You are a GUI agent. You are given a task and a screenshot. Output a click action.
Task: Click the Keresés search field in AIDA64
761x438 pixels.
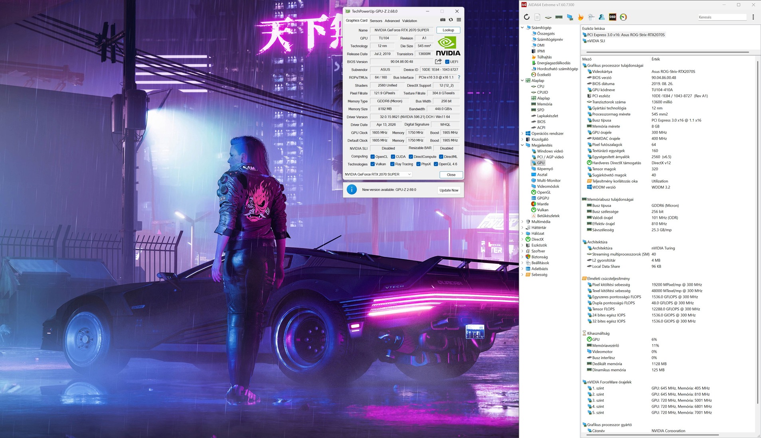722,17
